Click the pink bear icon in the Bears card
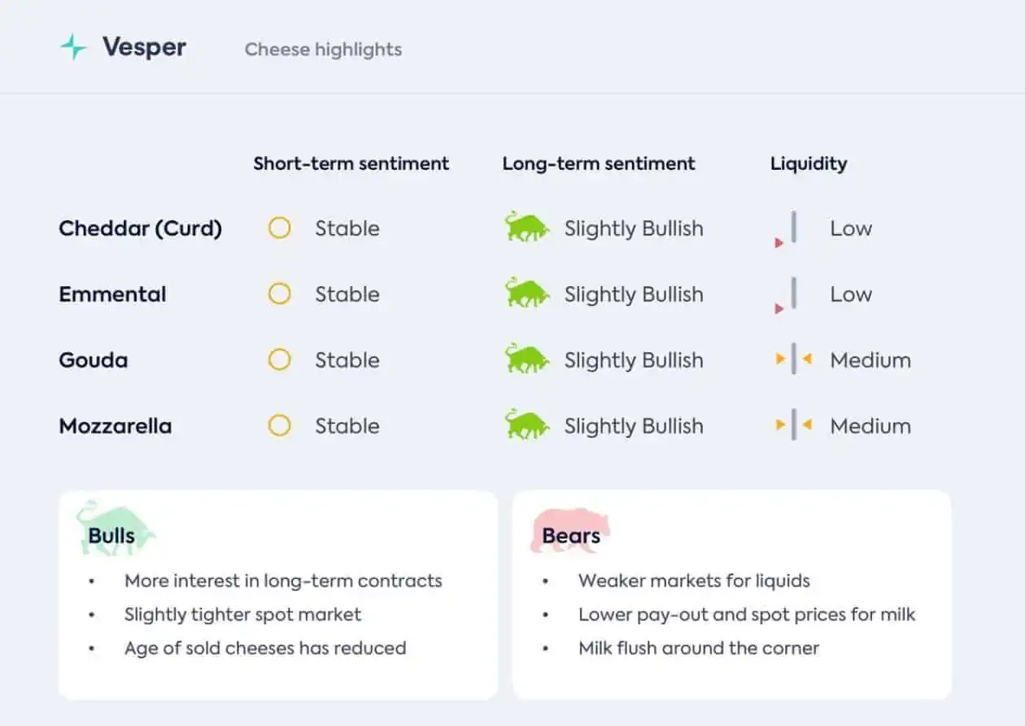 pyautogui.click(x=570, y=531)
